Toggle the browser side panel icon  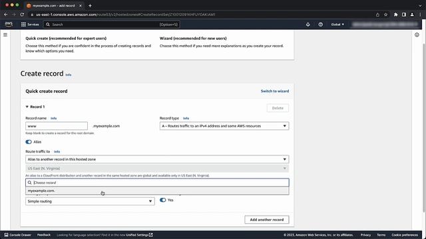[x=404, y=15]
